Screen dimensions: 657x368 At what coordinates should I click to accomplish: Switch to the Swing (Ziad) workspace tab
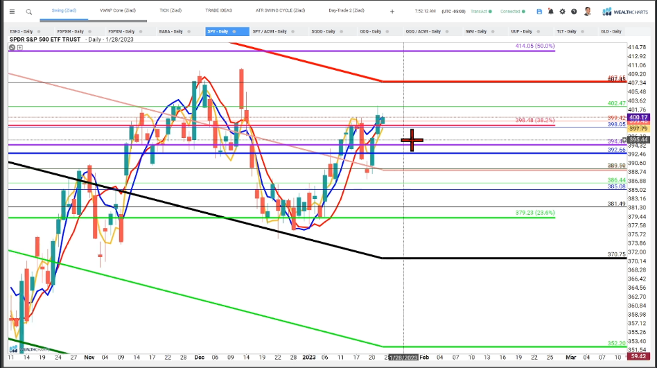64,10
